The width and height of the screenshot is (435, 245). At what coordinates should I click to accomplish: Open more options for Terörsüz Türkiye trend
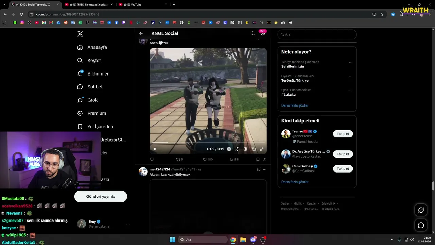tap(351, 77)
